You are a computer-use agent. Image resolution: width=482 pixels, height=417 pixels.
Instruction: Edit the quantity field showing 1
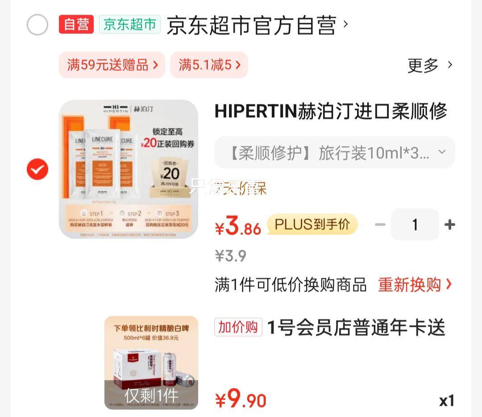(415, 225)
